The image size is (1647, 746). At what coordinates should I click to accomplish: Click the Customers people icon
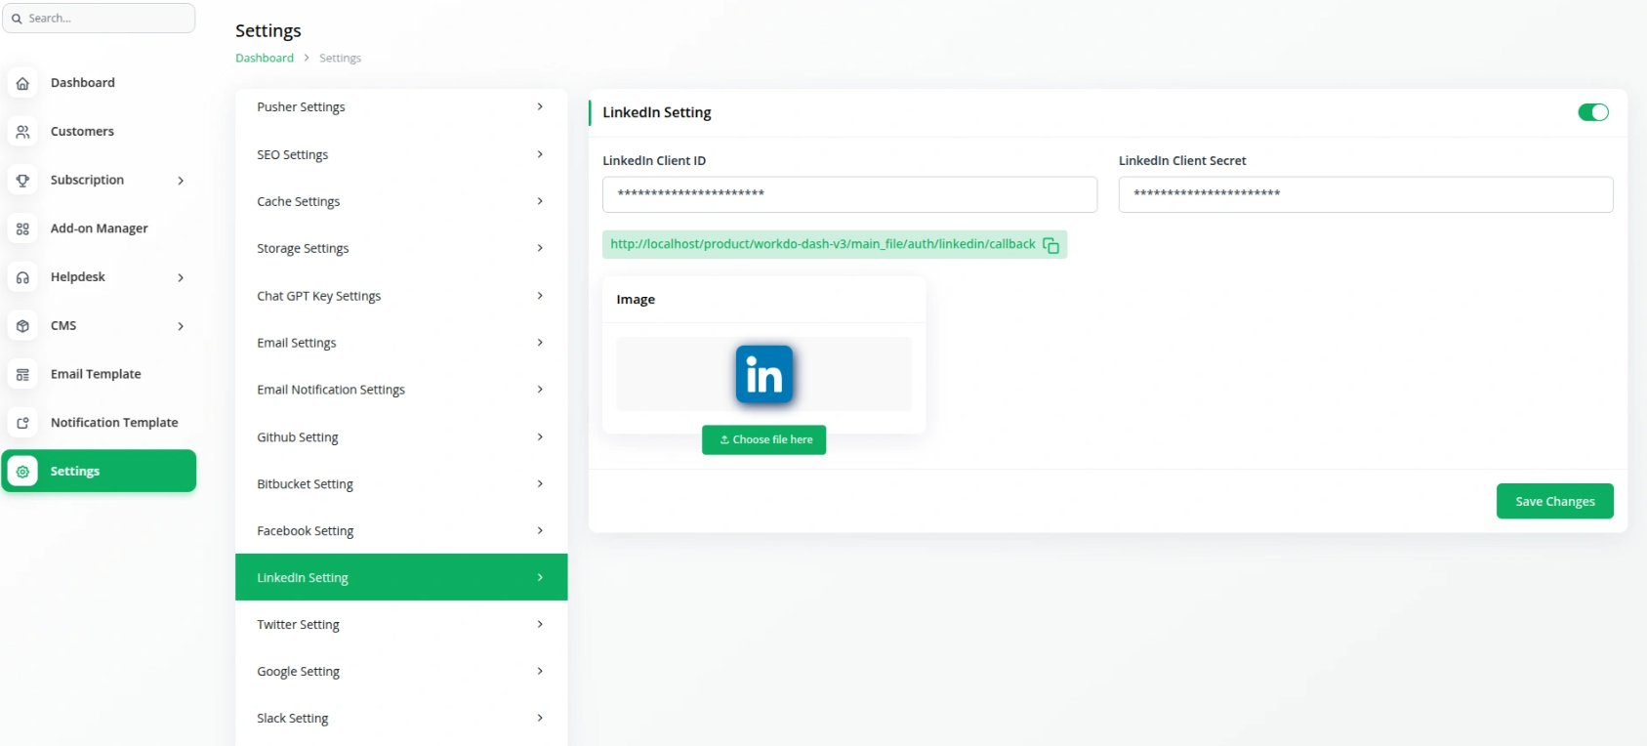22,132
